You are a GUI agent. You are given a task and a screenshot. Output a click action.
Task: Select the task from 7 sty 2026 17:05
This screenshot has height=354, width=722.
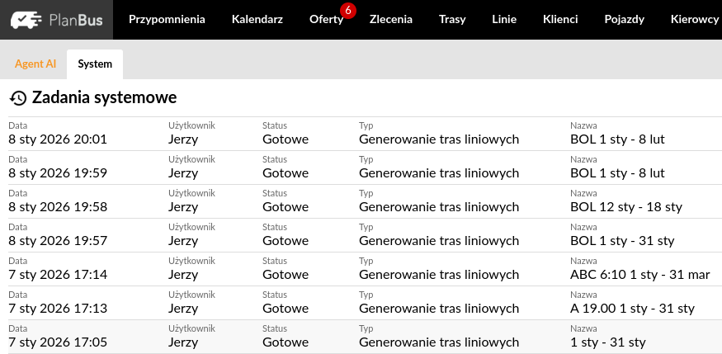pyautogui.click(x=58, y=342)
